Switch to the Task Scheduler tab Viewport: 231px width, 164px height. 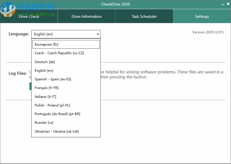pyautogui.click(x=144, y=16)
